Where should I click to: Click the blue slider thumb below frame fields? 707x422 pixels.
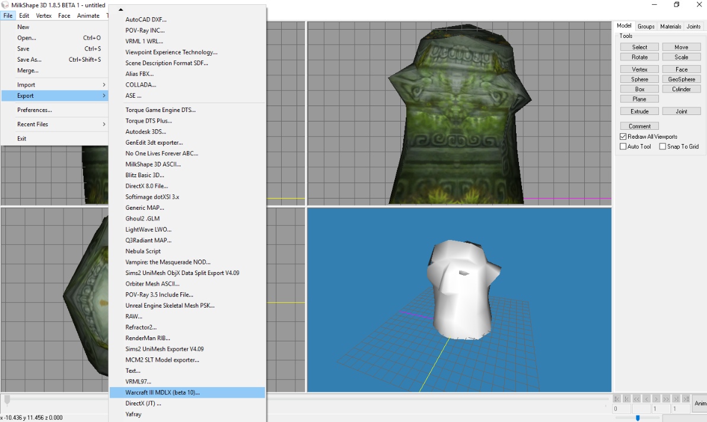(638, 418)
